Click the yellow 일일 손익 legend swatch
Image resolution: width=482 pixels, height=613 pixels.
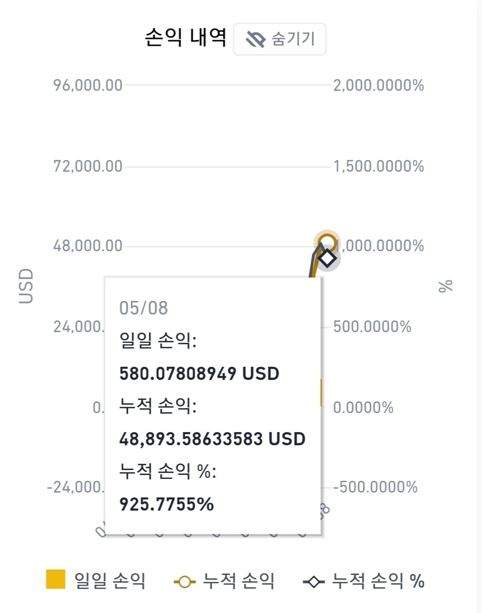tap(56, 579)
